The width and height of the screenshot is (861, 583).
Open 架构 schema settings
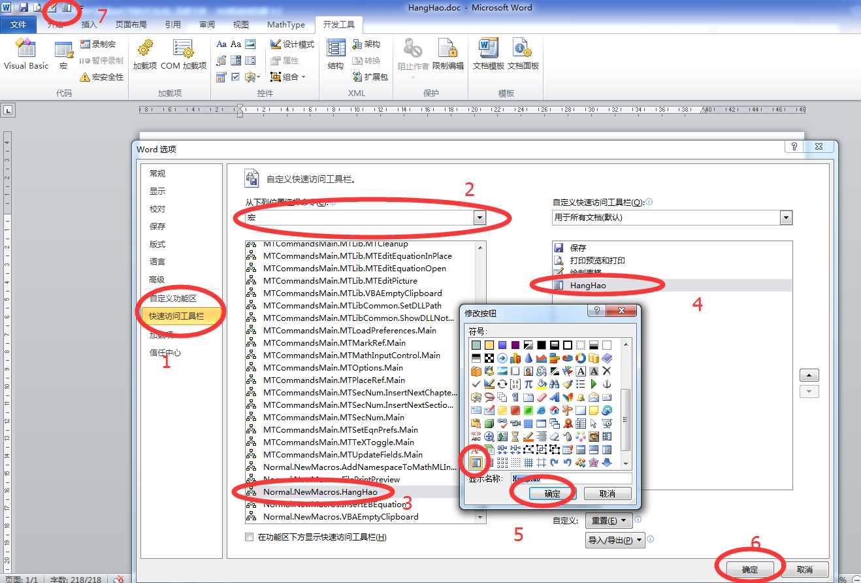pos(366,44)
